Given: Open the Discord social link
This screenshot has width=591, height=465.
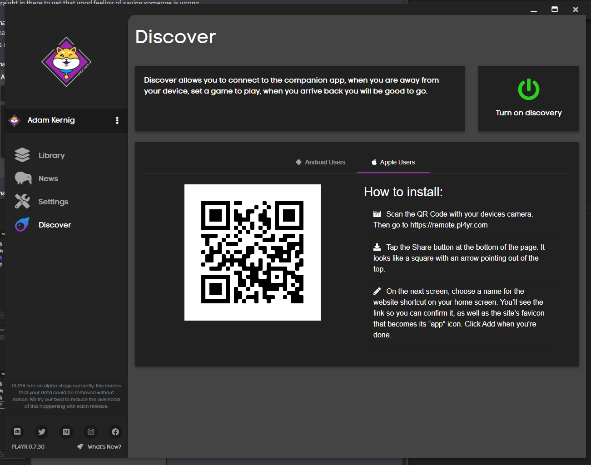Looking at the screenshot, I should (17, 432).
